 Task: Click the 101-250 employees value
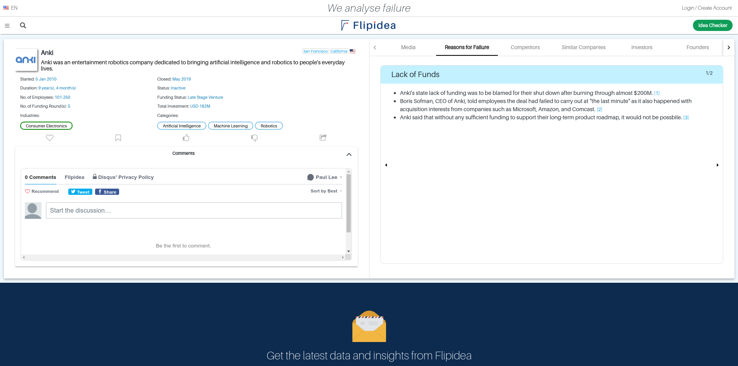62,97
